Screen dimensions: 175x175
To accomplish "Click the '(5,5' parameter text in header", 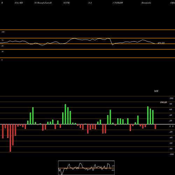I will coord(90,3).
